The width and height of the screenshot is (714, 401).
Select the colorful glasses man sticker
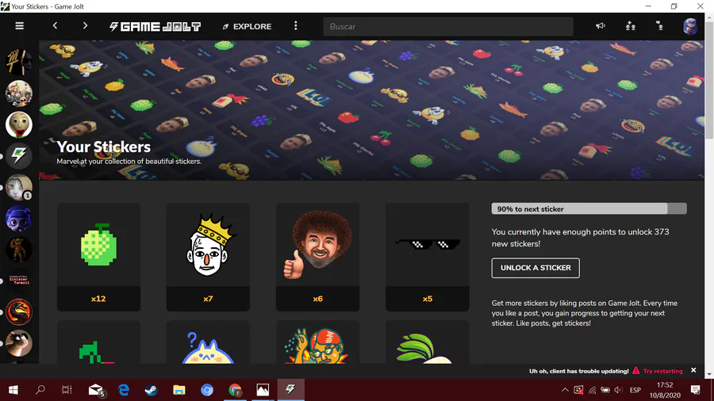(317, 342)
